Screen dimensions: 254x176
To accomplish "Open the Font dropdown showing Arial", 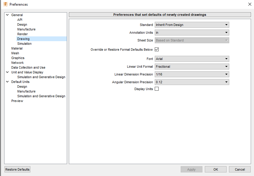I will click(192, 59).
